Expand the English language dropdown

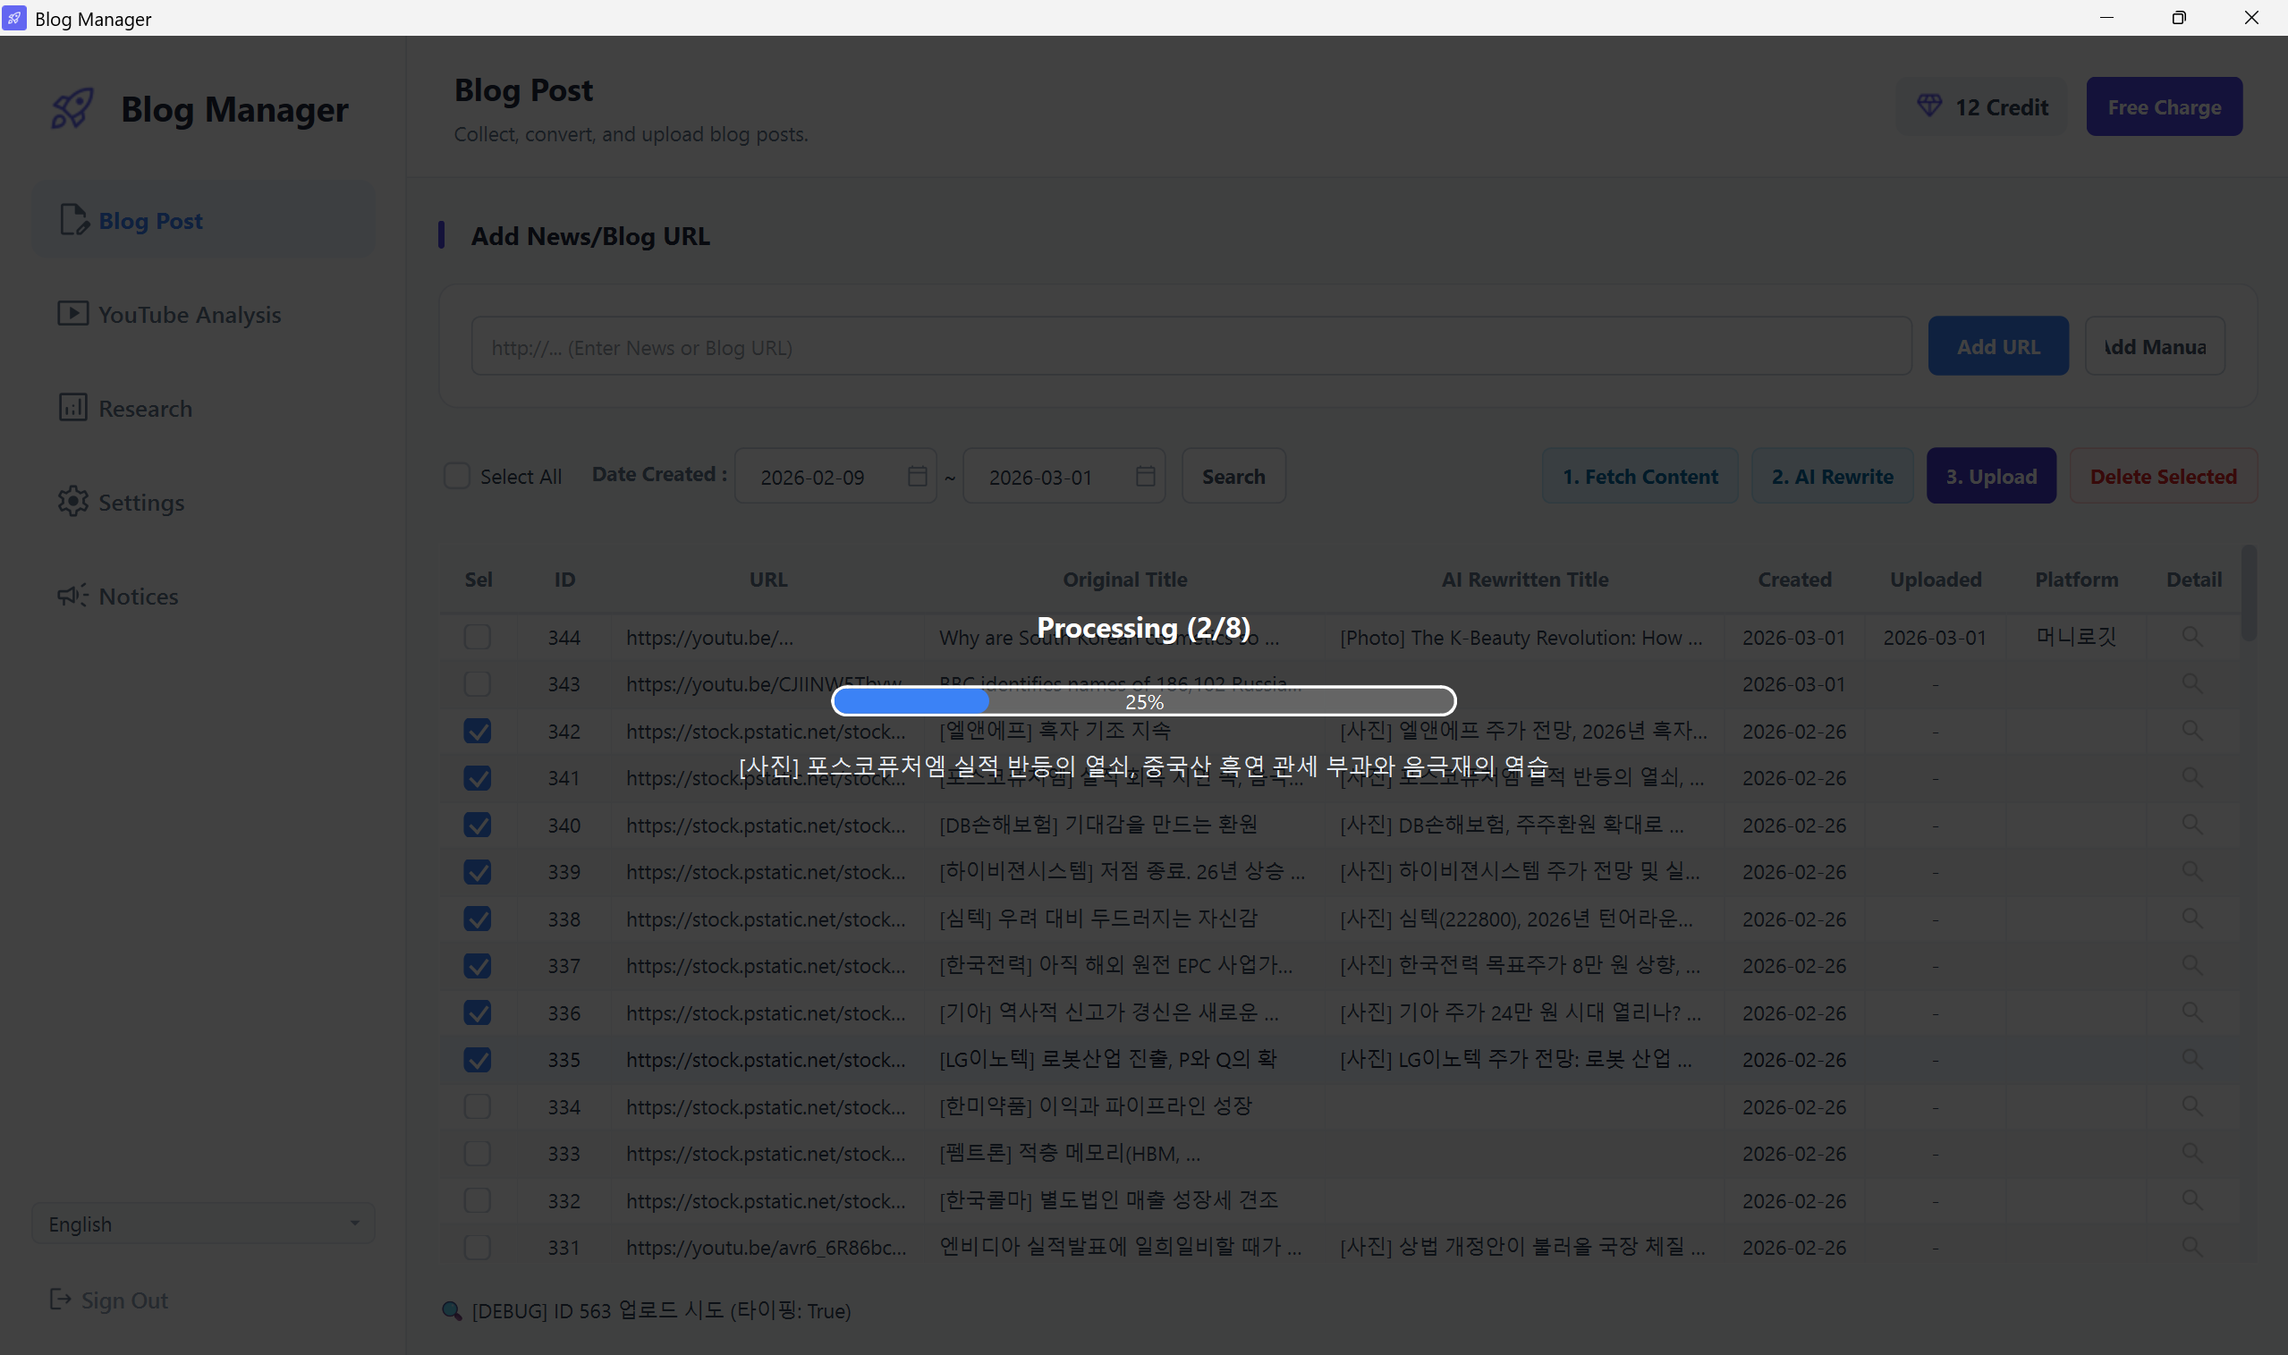pos(203,1224)
